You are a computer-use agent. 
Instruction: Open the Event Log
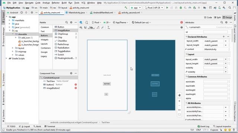(x=203, y=126)
